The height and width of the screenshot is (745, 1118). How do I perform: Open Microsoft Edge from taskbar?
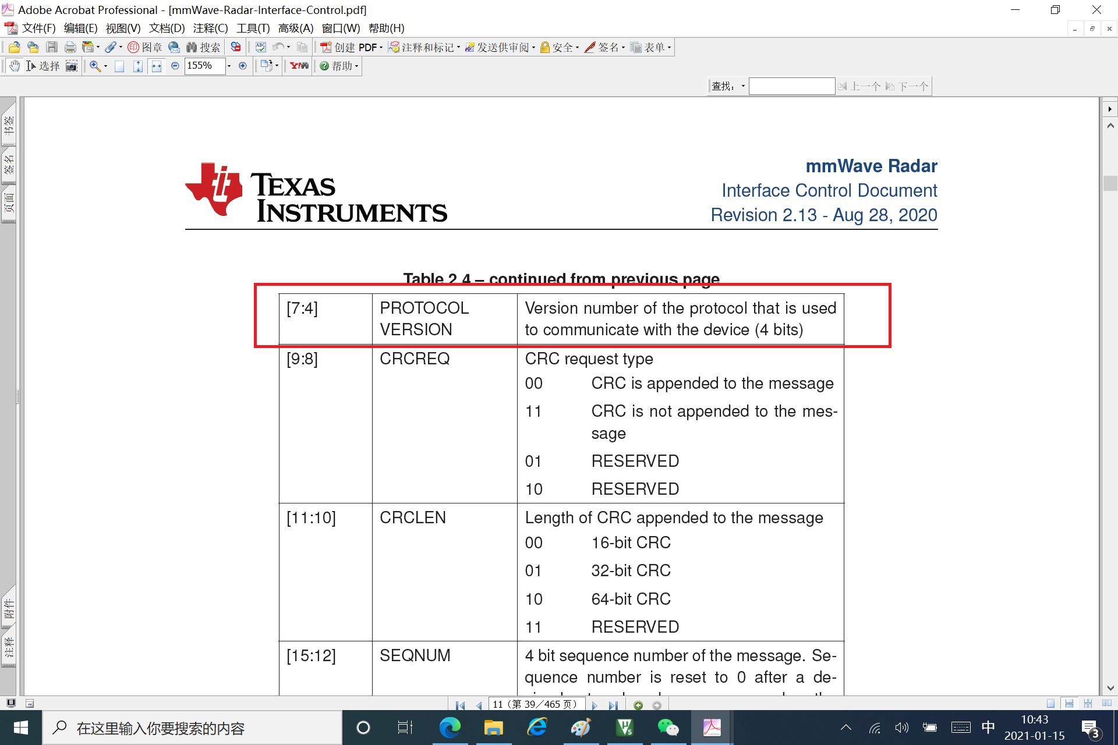[x=450, y=727]
